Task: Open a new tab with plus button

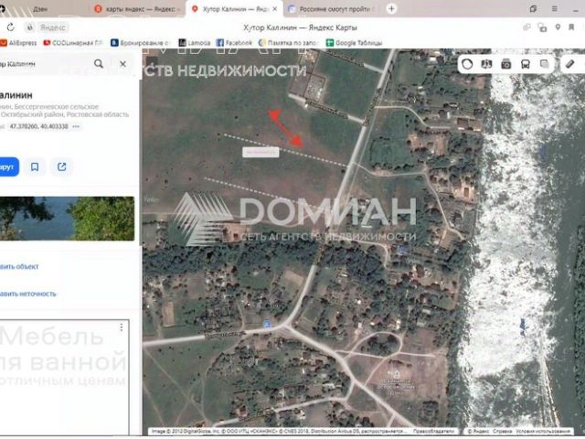Action: pos(391,9)
